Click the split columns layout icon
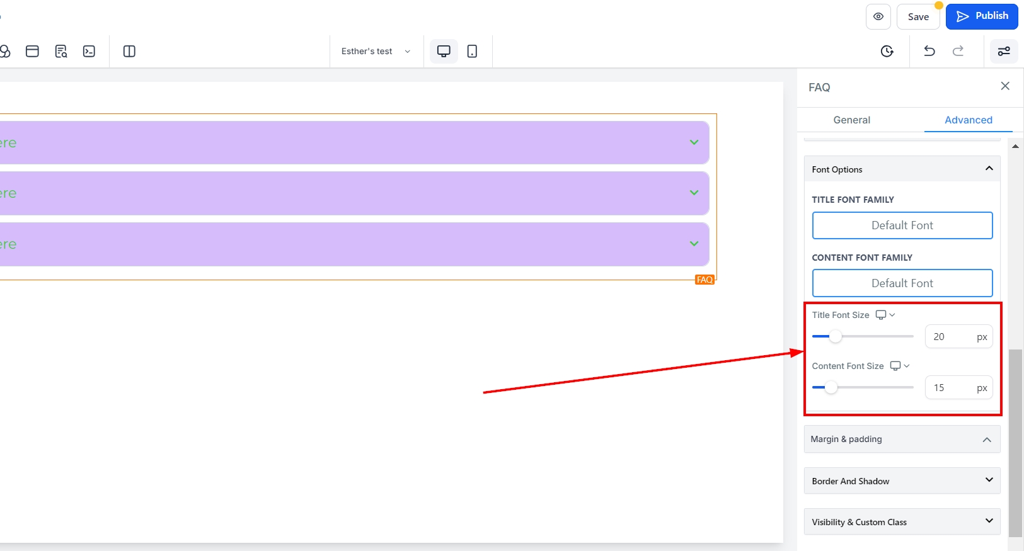 click(129, 52)
